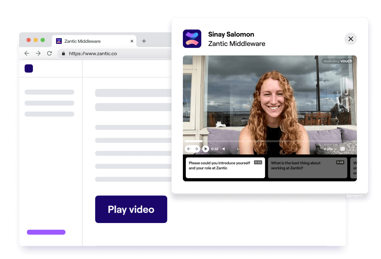The width and height of the screenshot is (381, 259).
Task: Click the 0:45 duration badge on question card
Action: 340,162
